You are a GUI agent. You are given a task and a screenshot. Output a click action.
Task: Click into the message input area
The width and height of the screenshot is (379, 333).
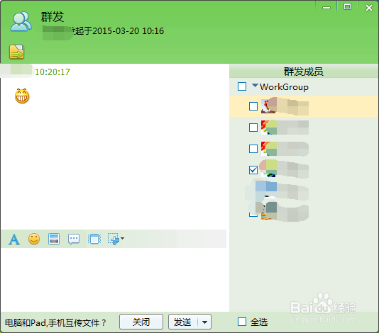(114, 279)
